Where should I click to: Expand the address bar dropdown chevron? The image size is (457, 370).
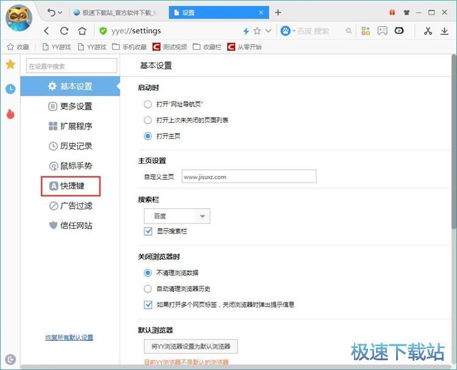coord(269,31)
